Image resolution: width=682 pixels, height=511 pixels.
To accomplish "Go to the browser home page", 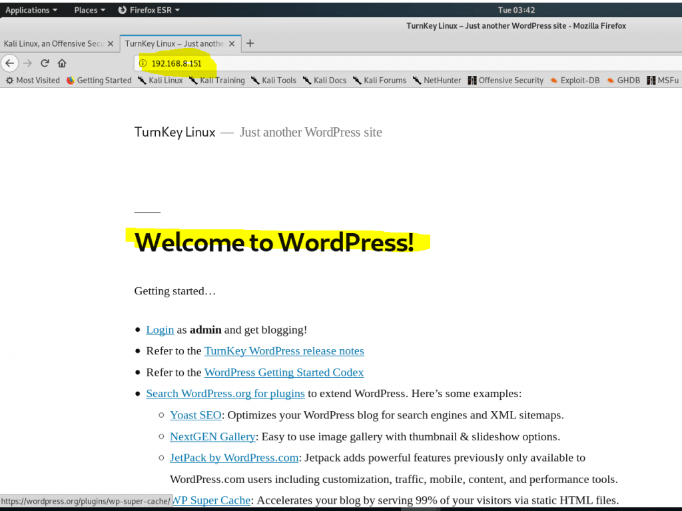I will click(62, 63).
